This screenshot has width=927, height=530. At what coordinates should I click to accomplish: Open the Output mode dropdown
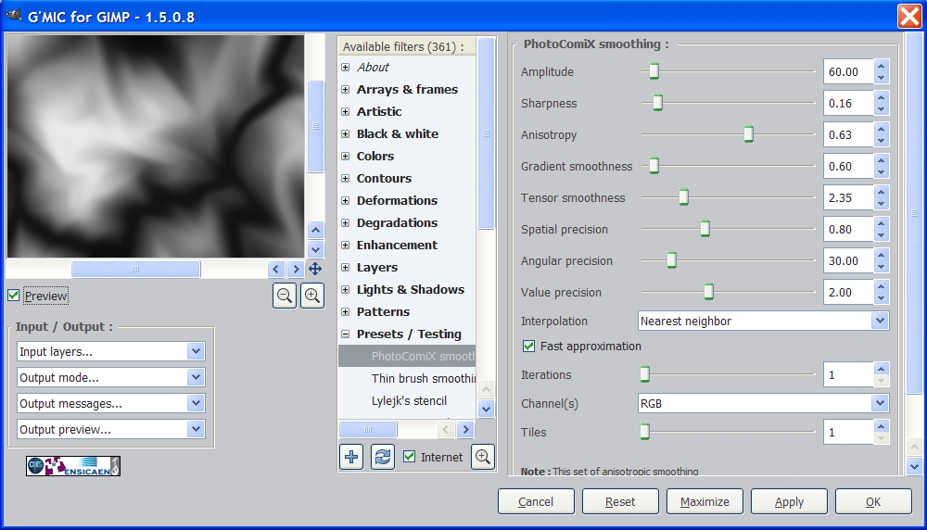coord(111,377)
